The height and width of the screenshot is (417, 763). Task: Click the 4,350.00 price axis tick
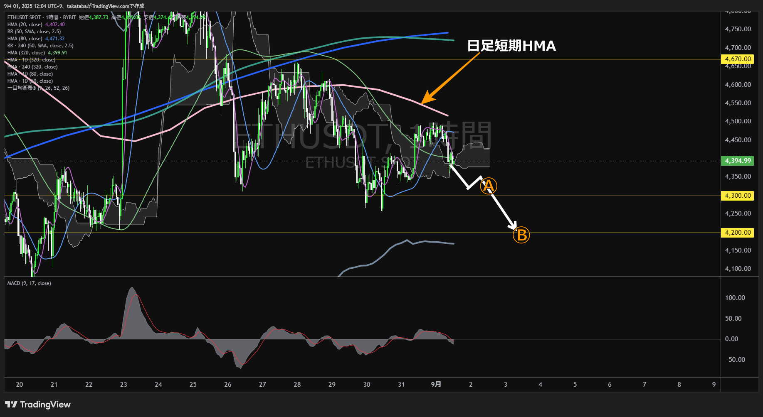pos(738,177)
